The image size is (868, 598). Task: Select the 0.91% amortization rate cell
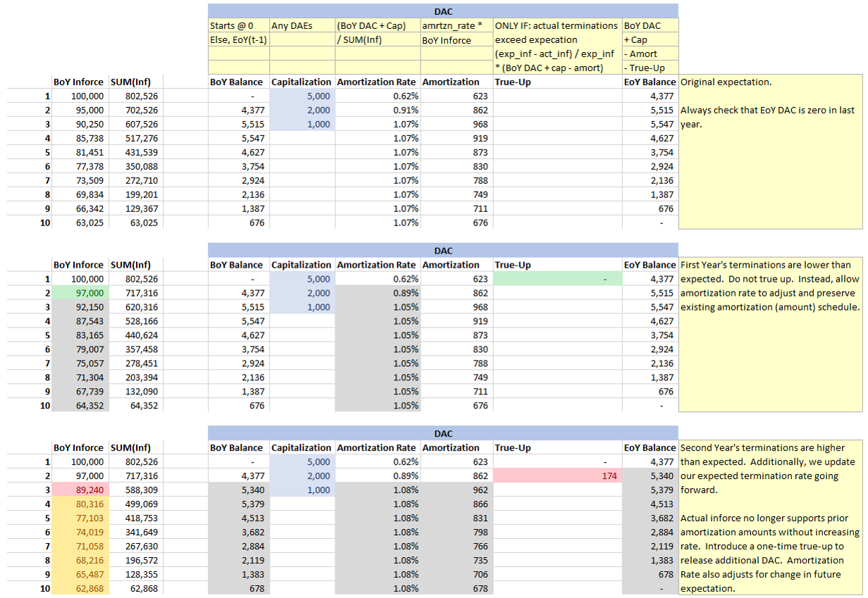[378, 110]
